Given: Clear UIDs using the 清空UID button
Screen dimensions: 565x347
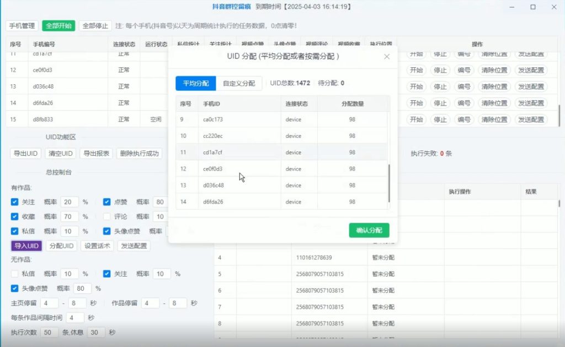Looking at the screenshot, I should click(61, 153).
